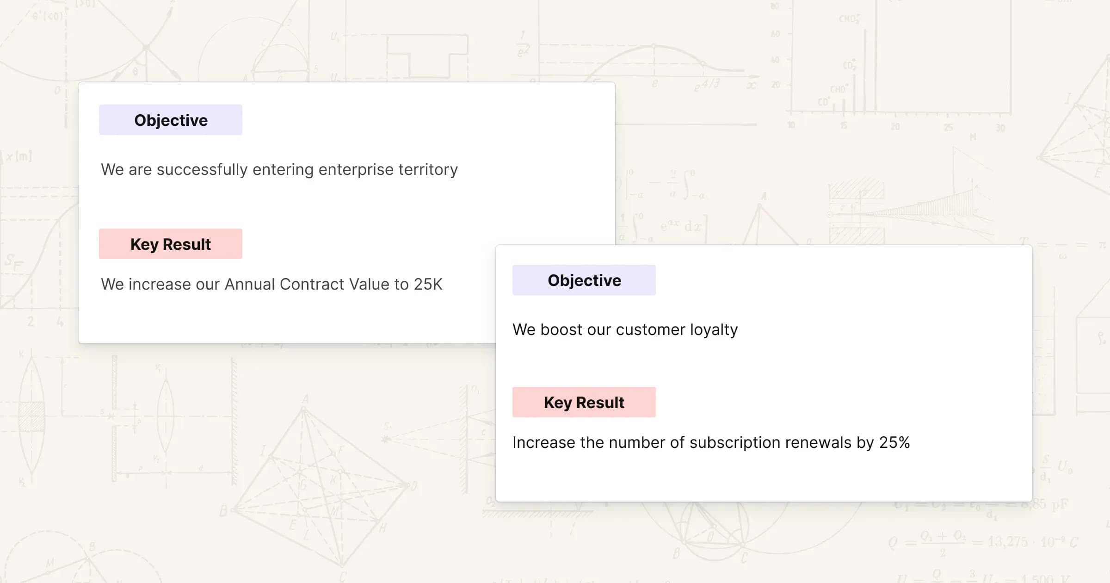Click the subscription renewals key result text

pos(711,442)
